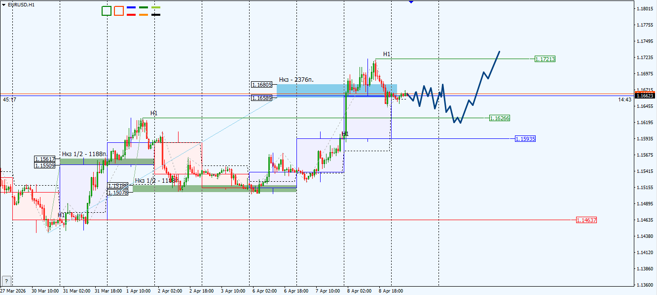Click the current price tag 1.16623
The height and width of the screenshot is (295, 657).
[x=644, y=97]
